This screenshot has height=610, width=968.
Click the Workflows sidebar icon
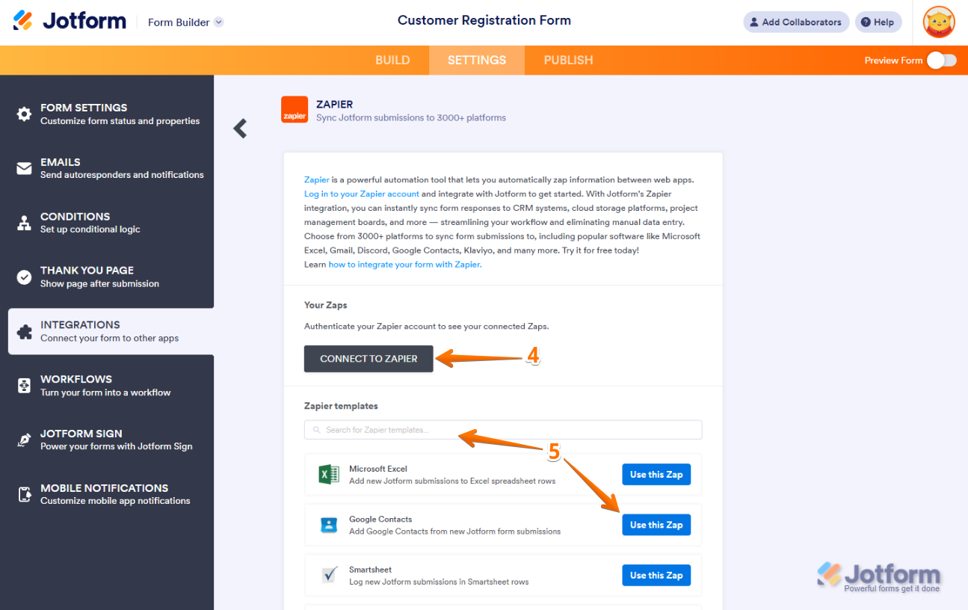[x=25, y=386]
